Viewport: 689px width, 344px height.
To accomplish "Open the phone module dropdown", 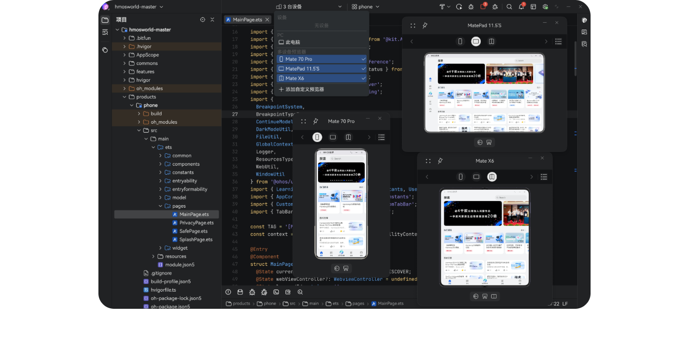I will 365,7.
